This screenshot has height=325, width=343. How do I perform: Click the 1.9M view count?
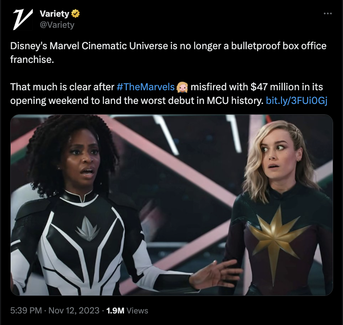click(x=115, y=310)
